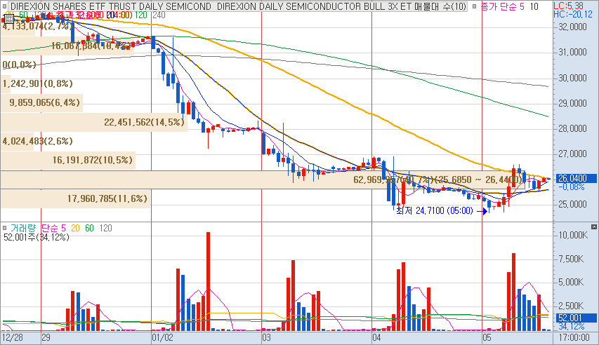This screenshot has height=345, width=599.
Task: Click volume moving average 20 label
Action: [75, 228]
